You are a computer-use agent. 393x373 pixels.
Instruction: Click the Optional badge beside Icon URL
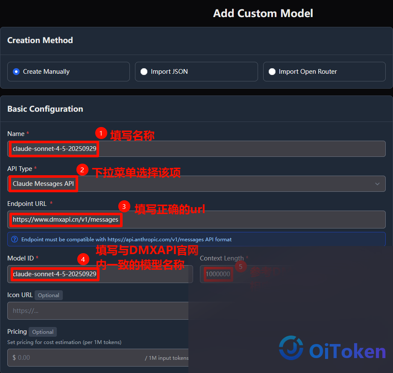[x=49, y=295]
